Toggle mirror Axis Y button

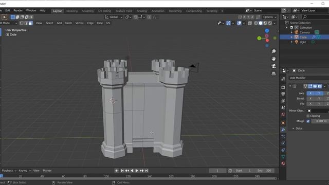pyautogui.click(x=319, y=93)
